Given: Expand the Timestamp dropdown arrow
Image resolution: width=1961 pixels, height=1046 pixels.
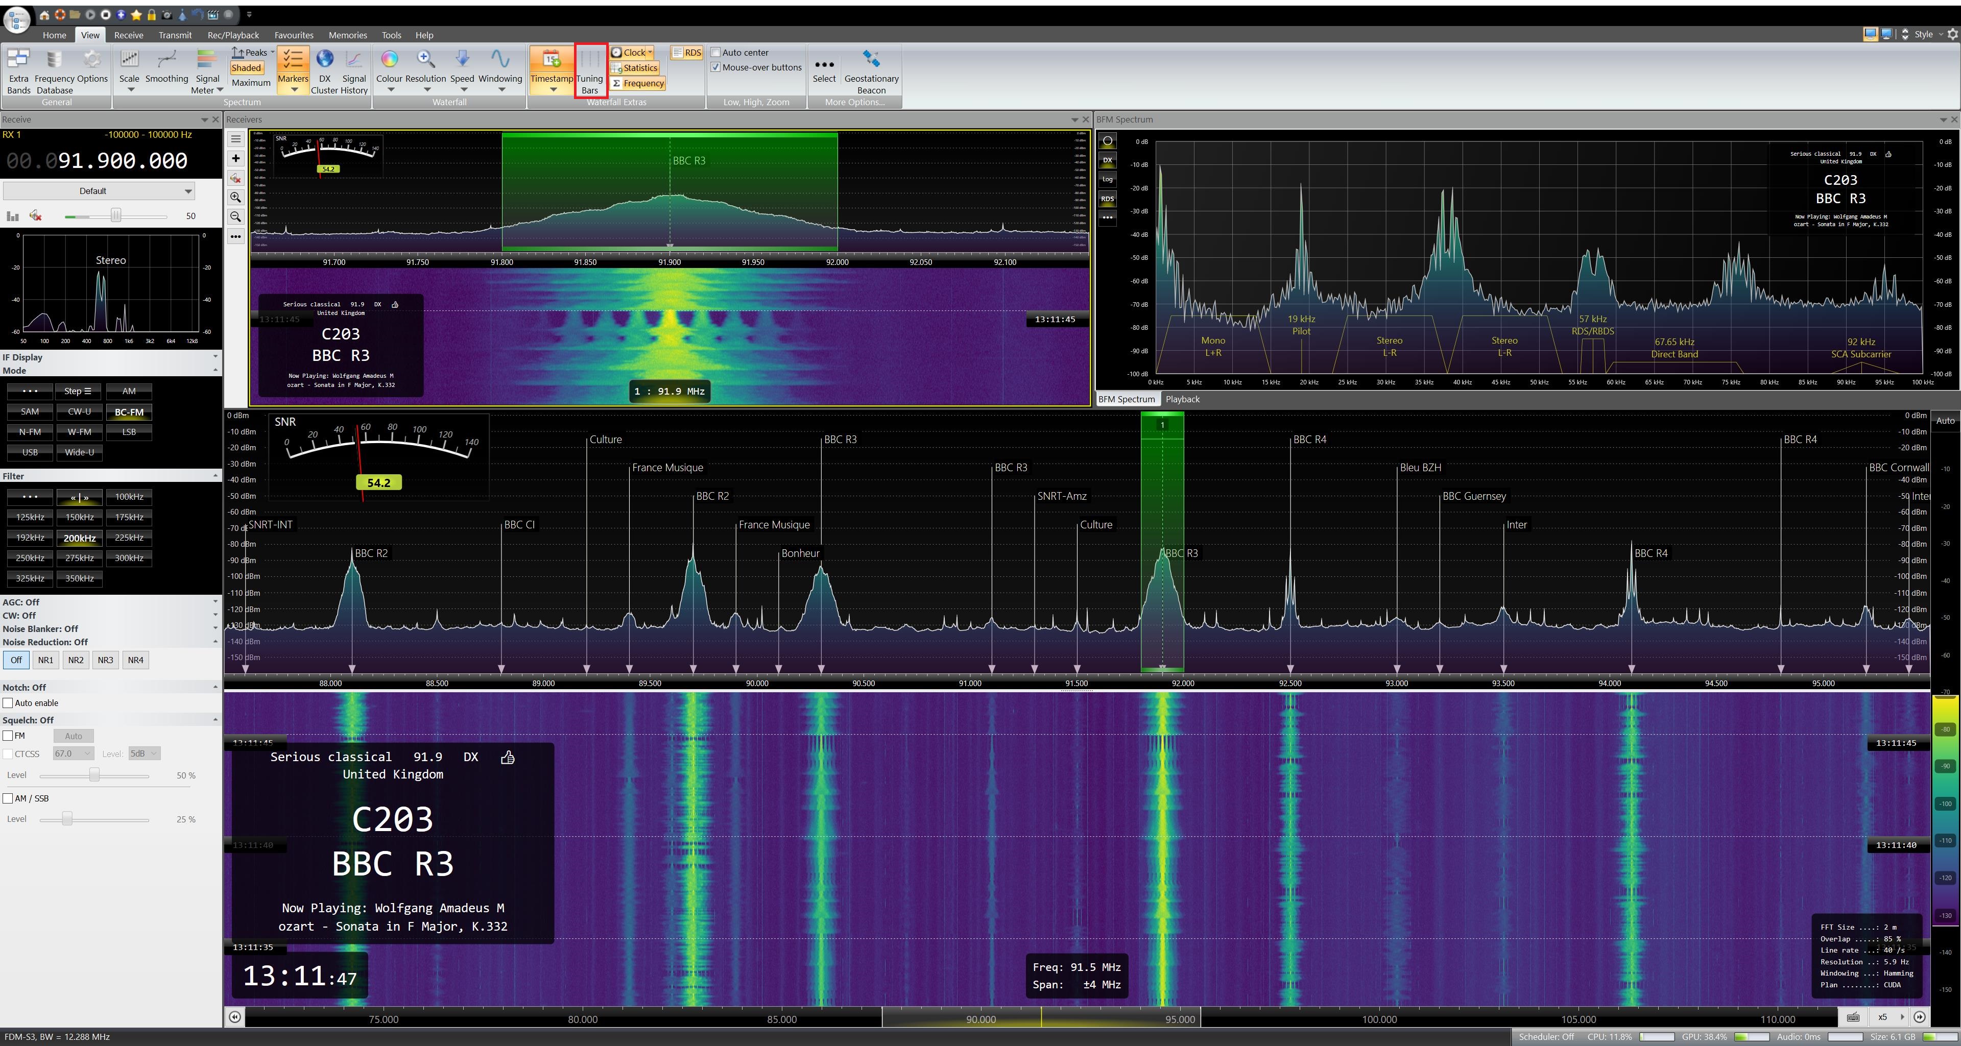Looking at the screenshot, I should click(553, 90).
